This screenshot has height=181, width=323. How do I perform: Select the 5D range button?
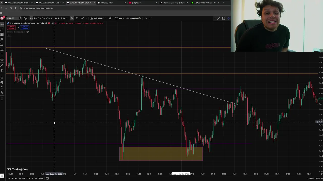pos(12,178)
